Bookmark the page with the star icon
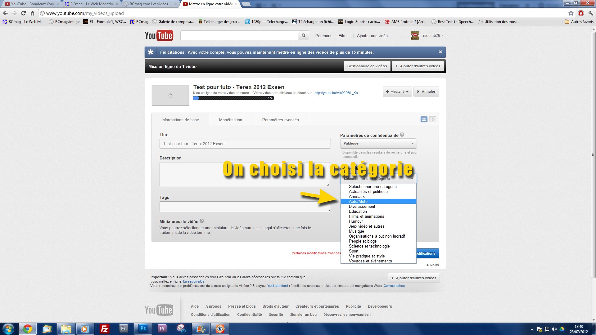 [x=571, y=13]
